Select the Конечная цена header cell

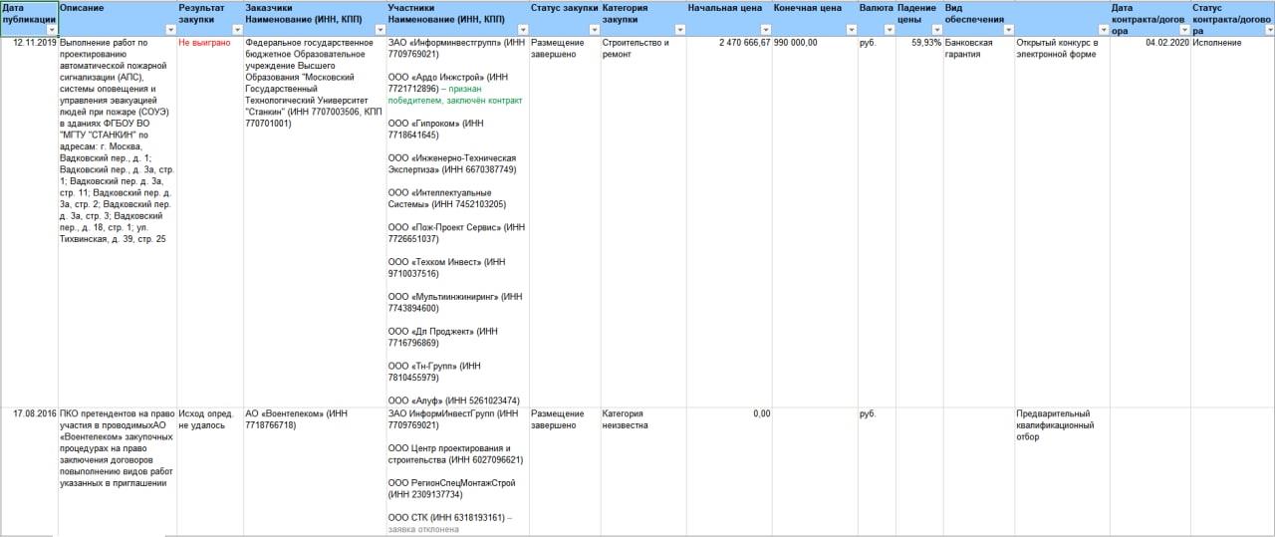[x=814, y=19]
